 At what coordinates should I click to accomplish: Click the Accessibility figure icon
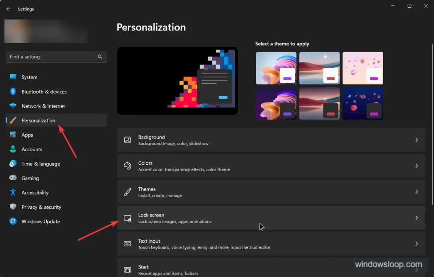click(x=13, y=193)
